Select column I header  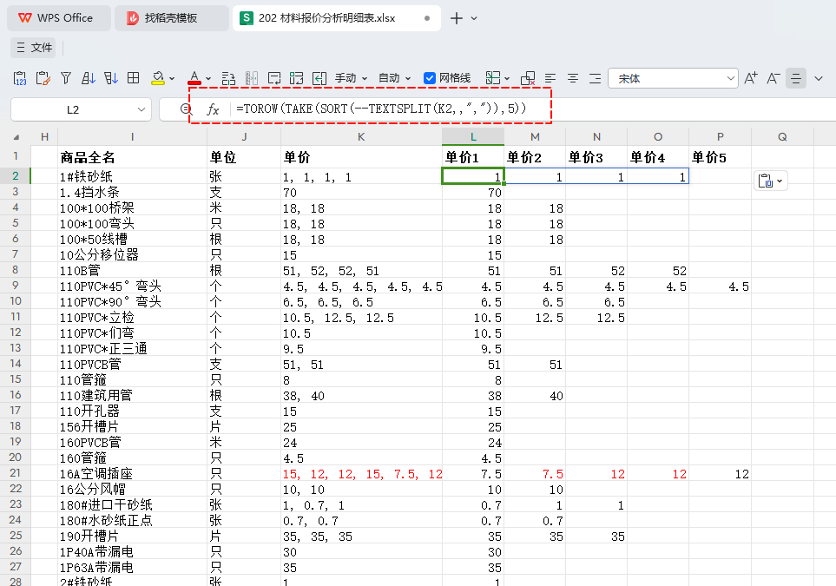tap(132, 137)
